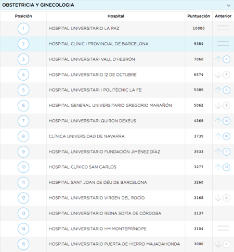Image resolution: width=234 pixels, height=252 pixels.
Task: Click up arrow in Quiron Dexeus row
Action: [x=218, y=121]
